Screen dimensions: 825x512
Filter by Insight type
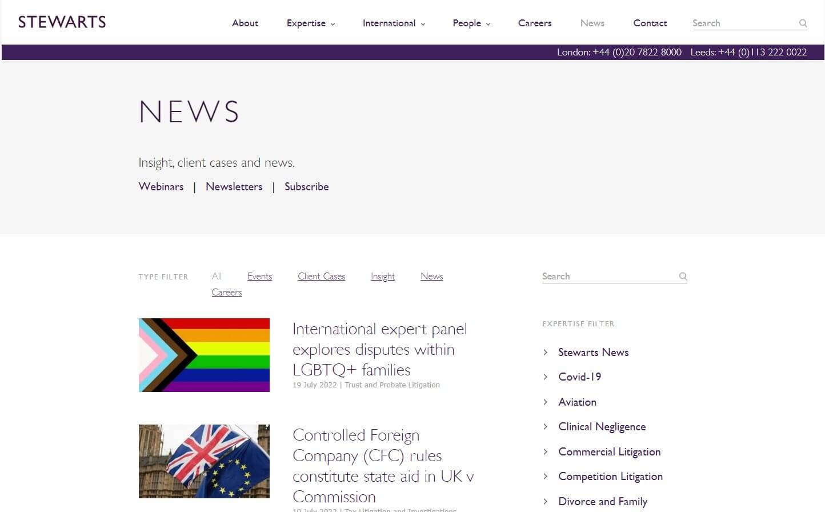383,277
